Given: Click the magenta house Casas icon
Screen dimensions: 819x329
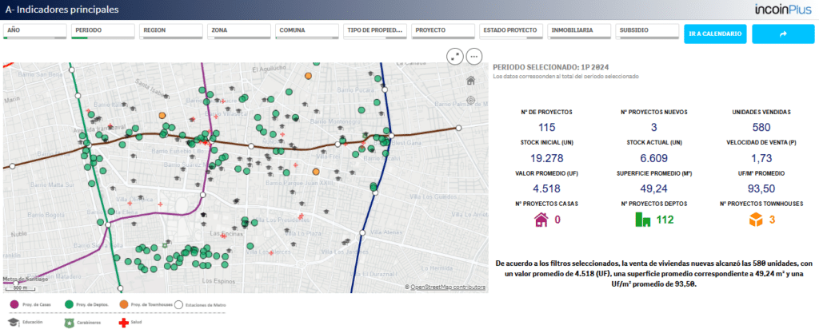Looking at the screenshot, I should (x=541, y=220).
